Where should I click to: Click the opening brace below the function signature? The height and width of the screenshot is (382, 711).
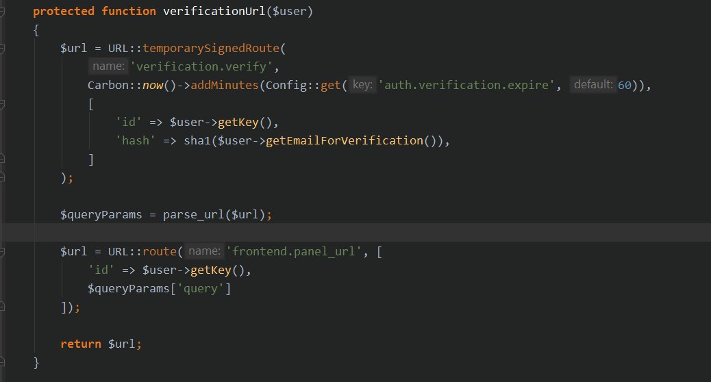36,30
